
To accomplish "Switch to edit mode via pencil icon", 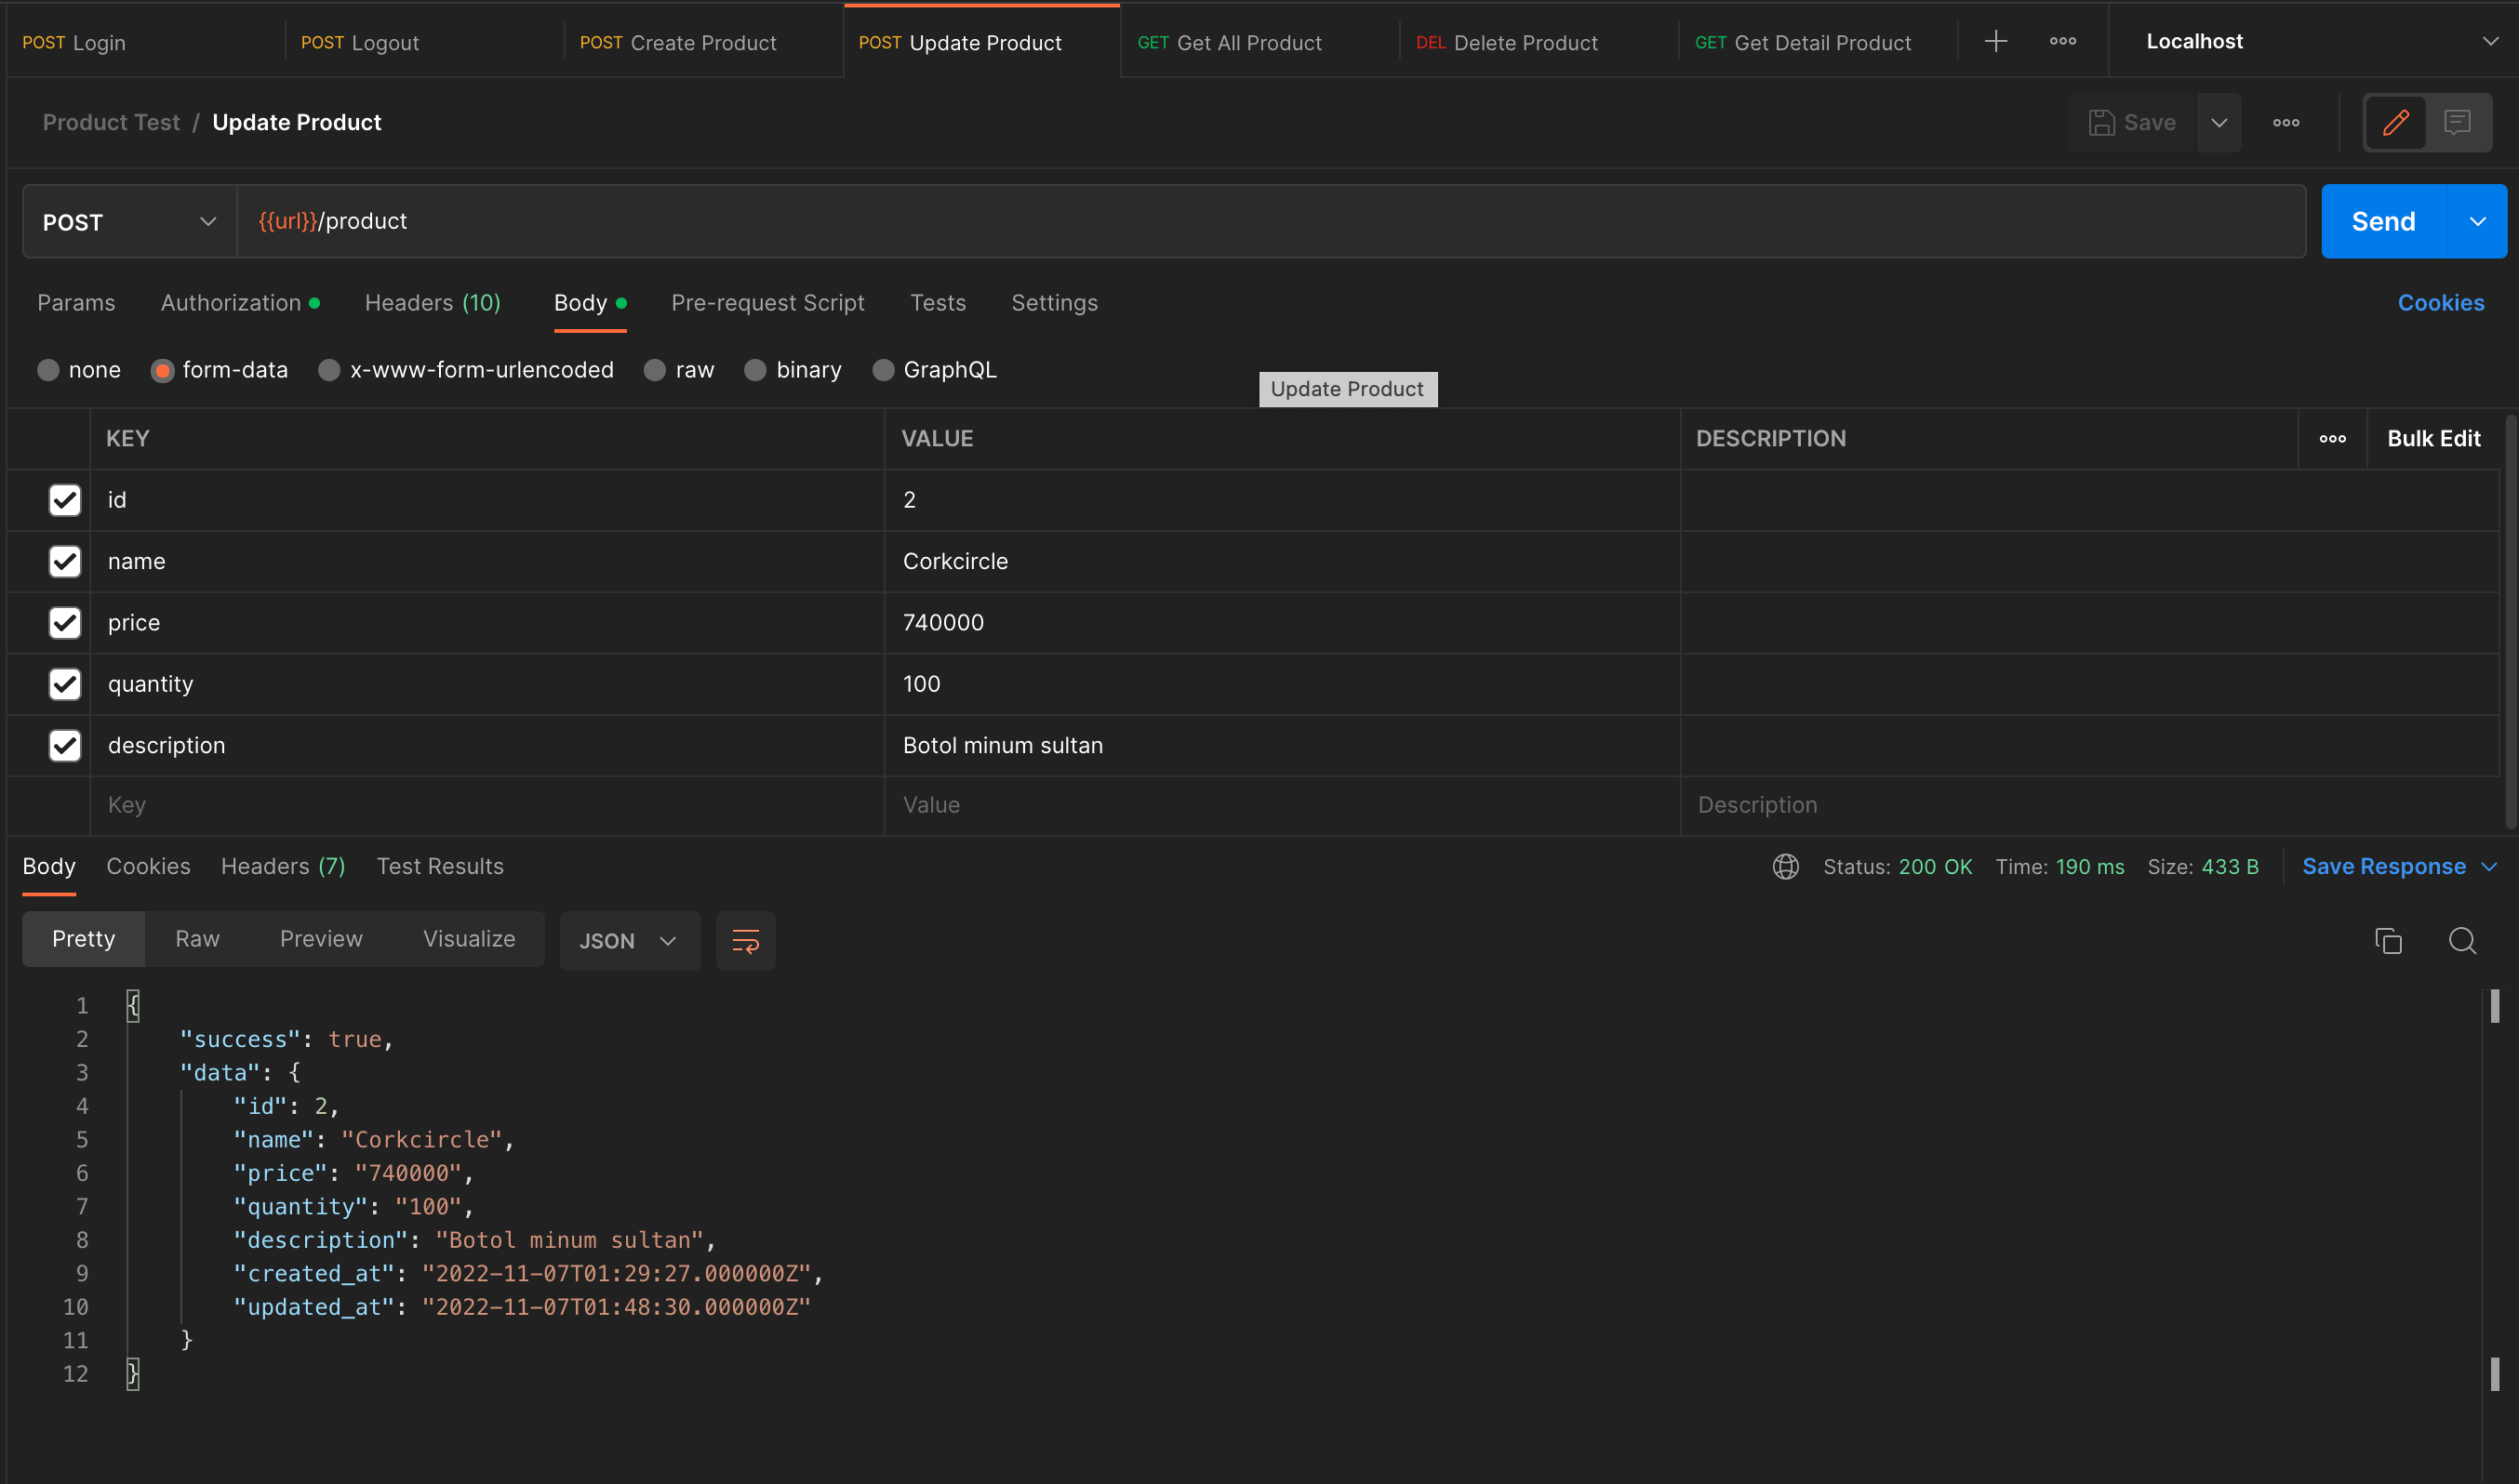I will 2395,122.
